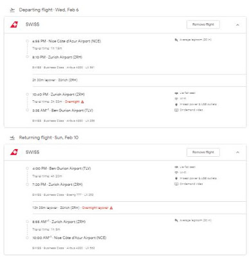The width and height of the screenshot is (249, 257).
Task: Click the SWISS logo on departing flight
Action: (x=14, y=24)
